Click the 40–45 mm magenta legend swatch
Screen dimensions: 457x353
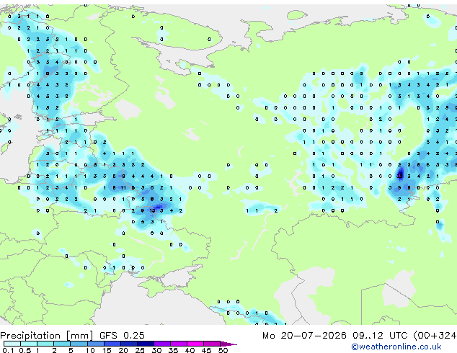pyautogui.click(x=195, y=344)
